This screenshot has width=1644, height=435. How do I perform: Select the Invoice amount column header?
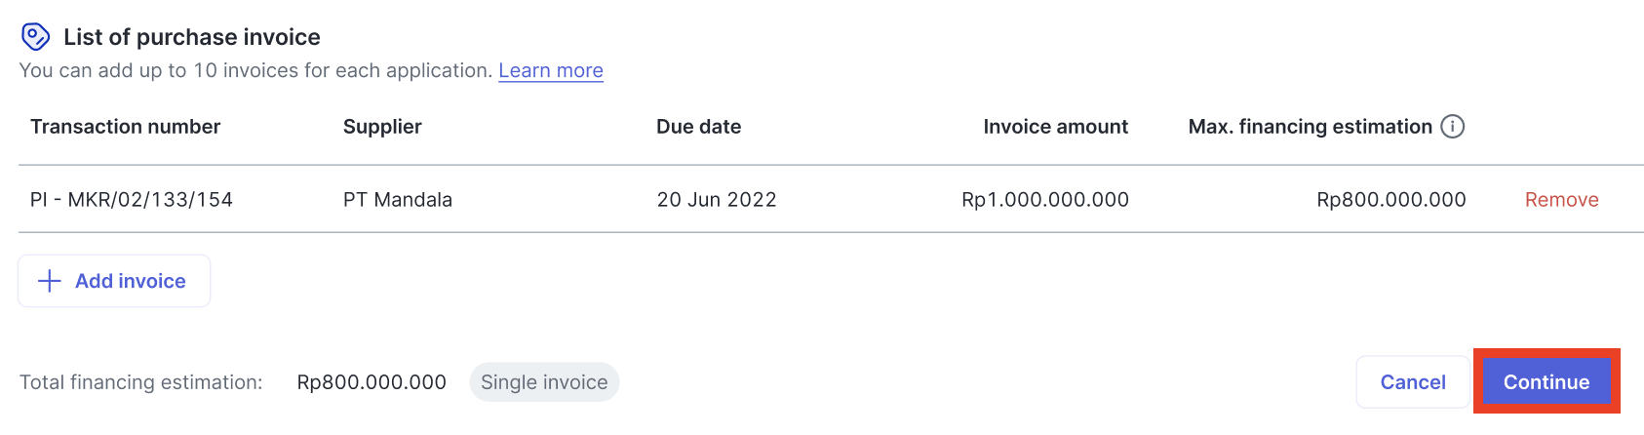(1055, 127)
